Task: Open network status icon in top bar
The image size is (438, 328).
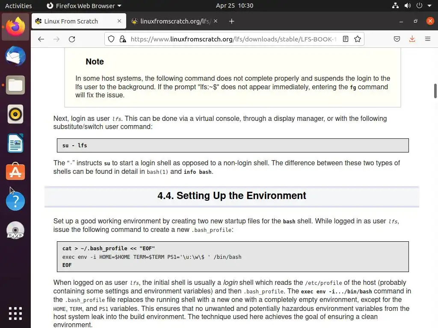Action: coord(395,6)
